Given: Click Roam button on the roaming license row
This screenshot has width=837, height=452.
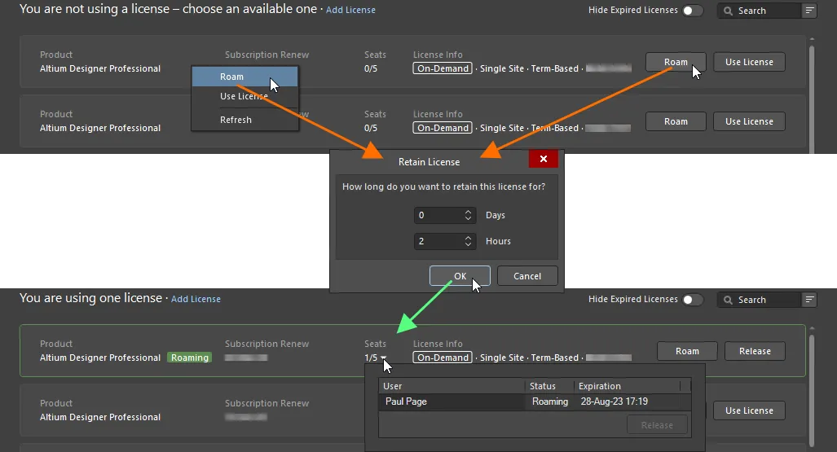Looking at the screenshot, I should [x=687, y=351].
